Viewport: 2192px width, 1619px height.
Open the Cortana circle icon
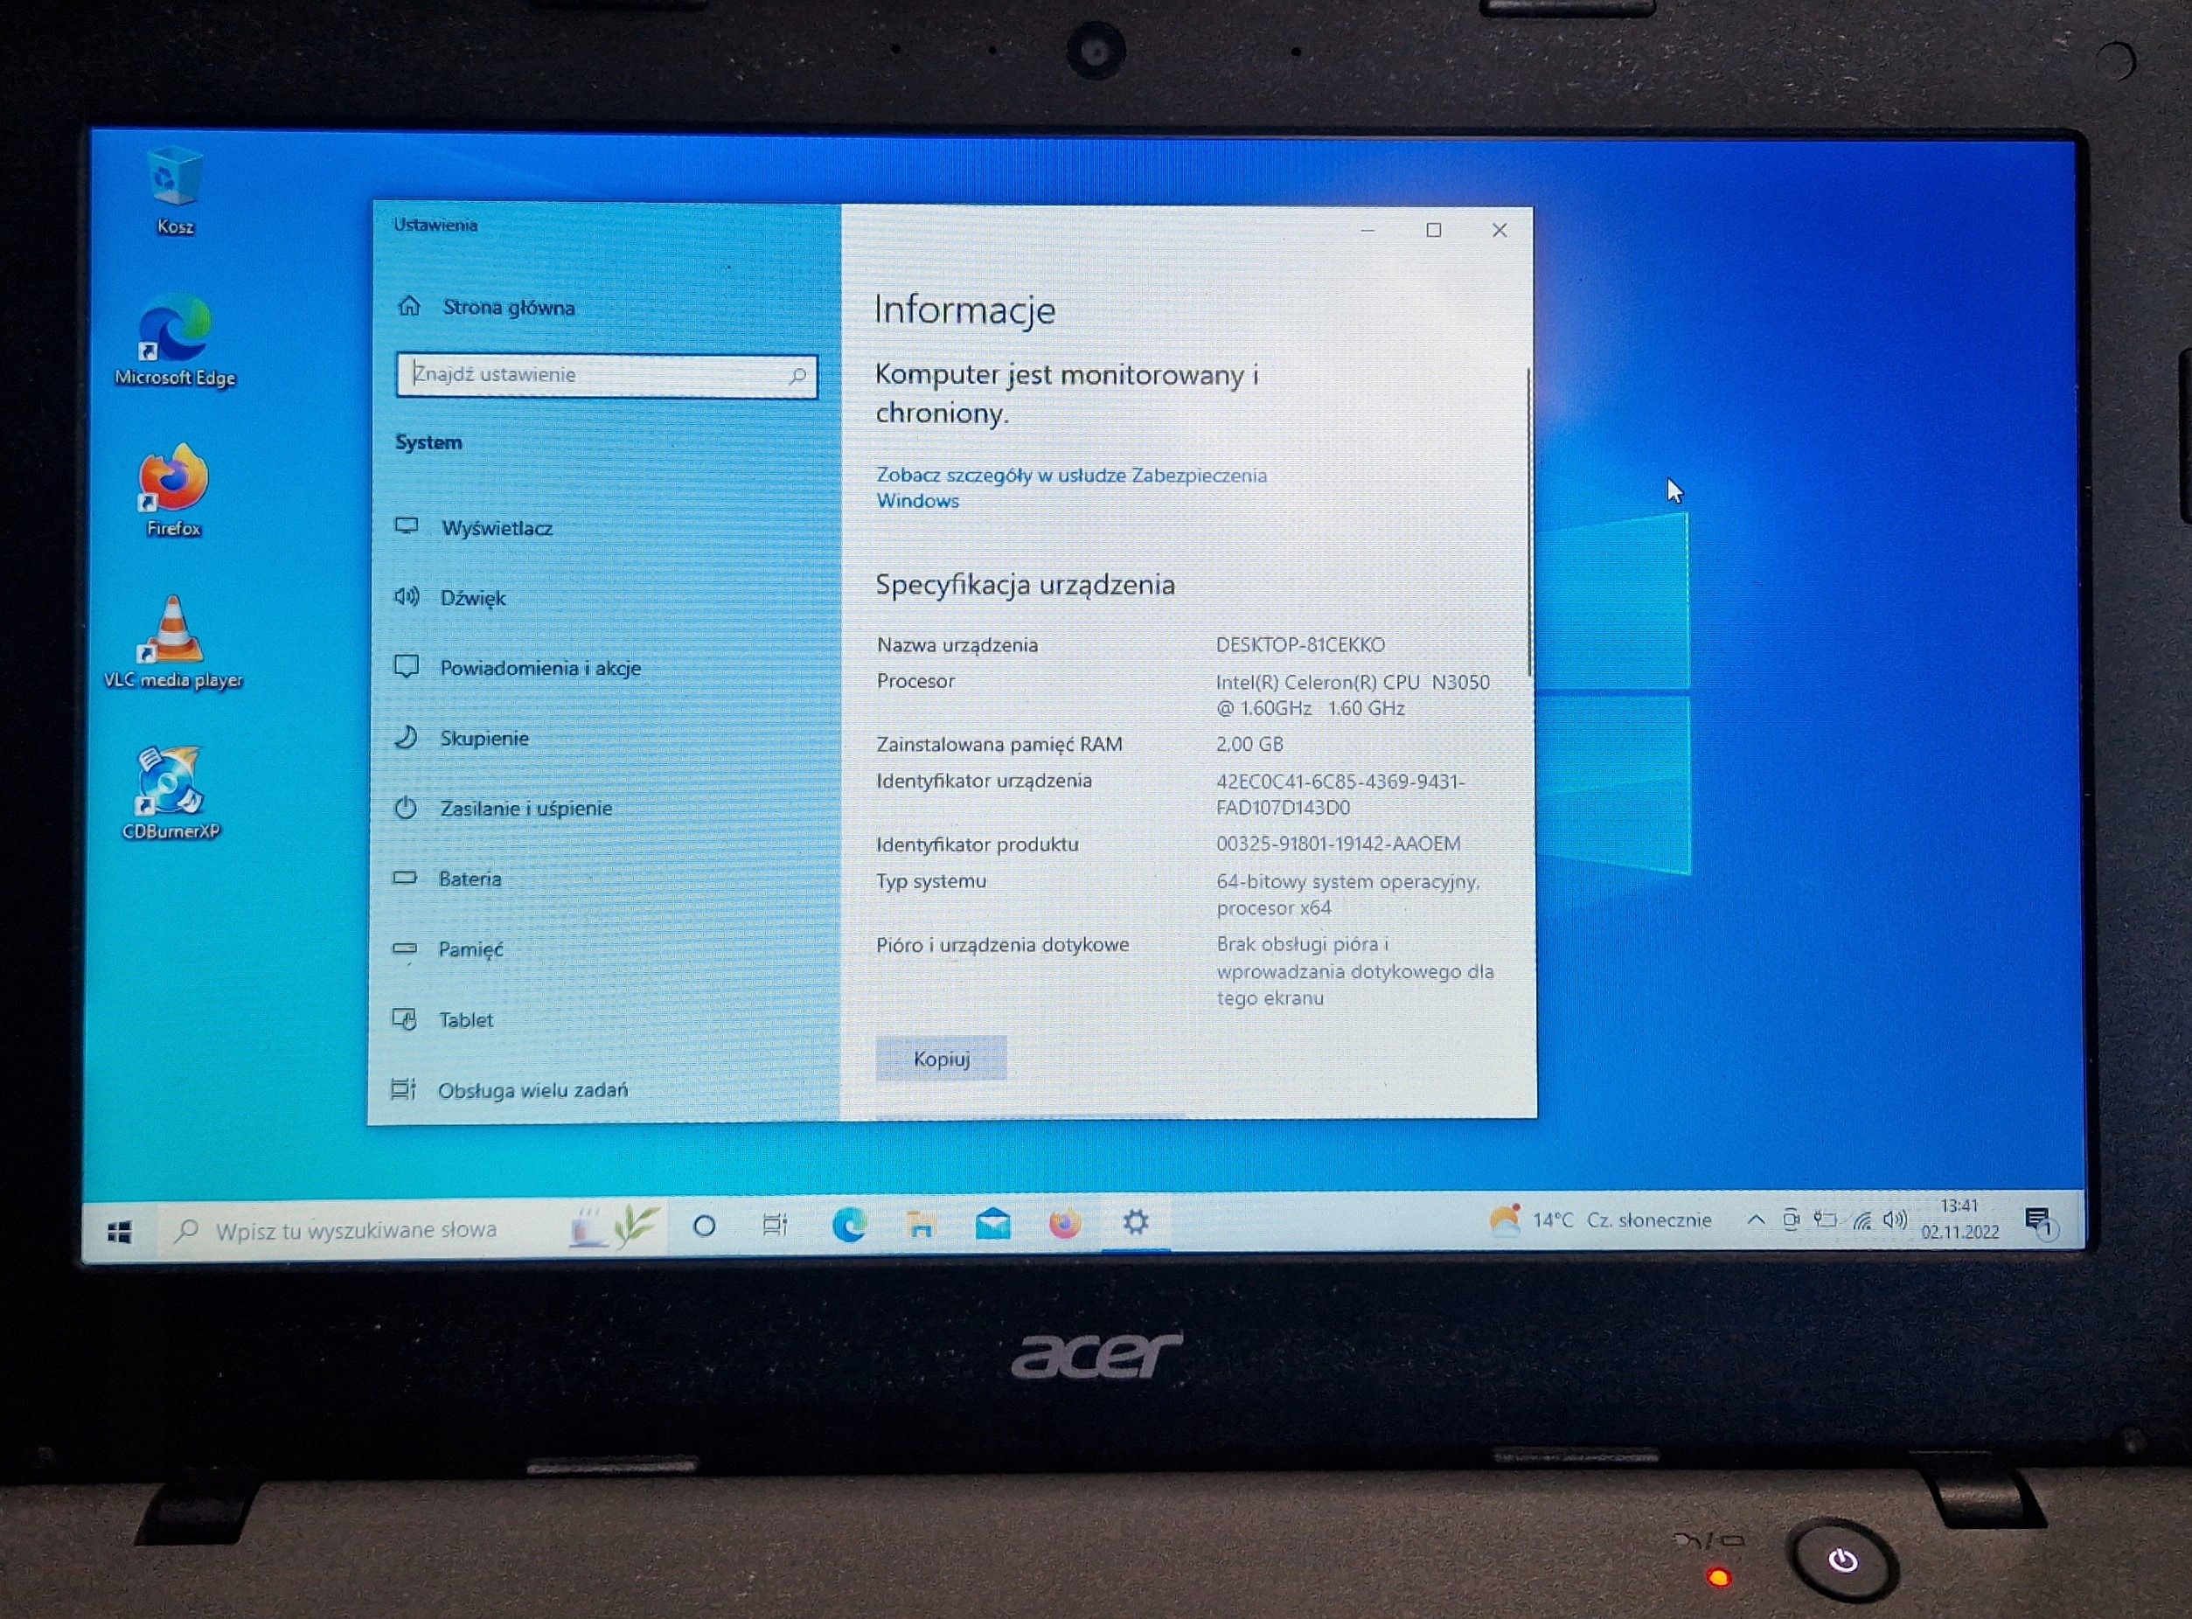tap(704, 1226)
